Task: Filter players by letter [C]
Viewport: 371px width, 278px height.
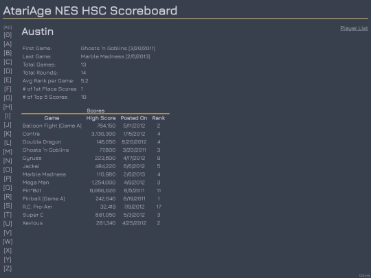Action: [x=8, y=62]
